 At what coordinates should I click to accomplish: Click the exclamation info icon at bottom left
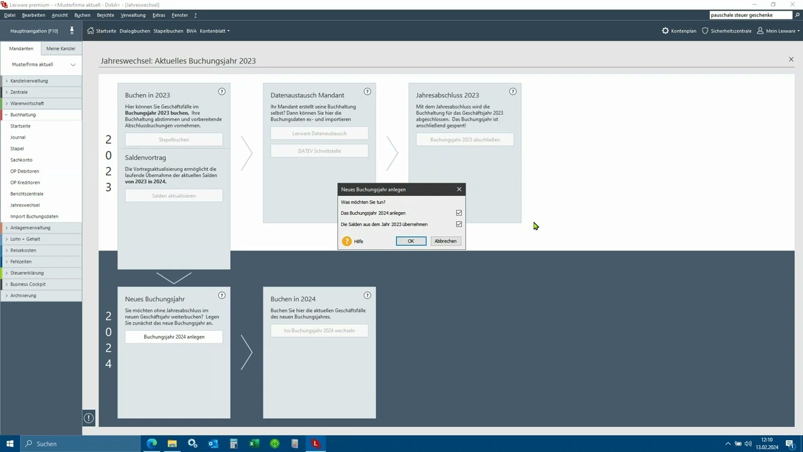click(89, 418)
